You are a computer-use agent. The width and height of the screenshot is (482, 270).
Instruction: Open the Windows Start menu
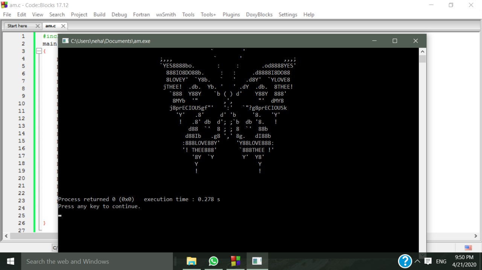11,261
